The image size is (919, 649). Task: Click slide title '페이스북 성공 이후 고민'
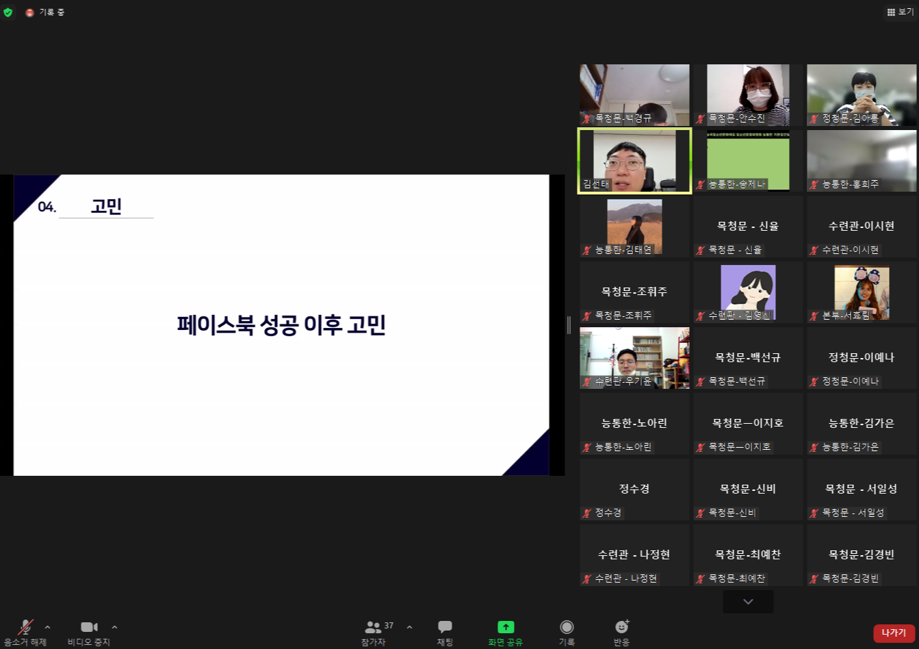tap(281, 324)
